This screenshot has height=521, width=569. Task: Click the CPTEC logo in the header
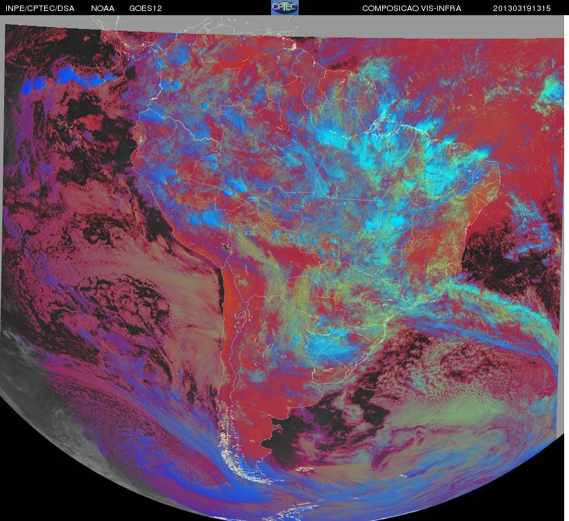[x=285, y=8]
